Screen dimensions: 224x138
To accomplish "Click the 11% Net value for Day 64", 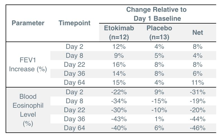I will [x=198, y=82].
